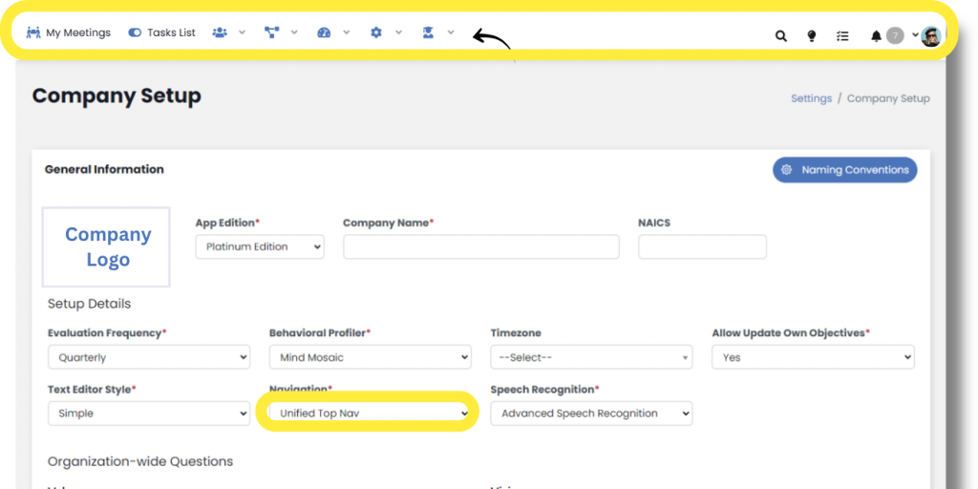Toggle the Tasks List switch
Viewport: 978px width, 489px height.
(x=135, y=32)
